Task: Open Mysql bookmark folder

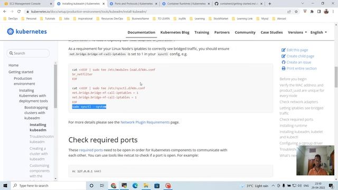Action: [262, 18]
